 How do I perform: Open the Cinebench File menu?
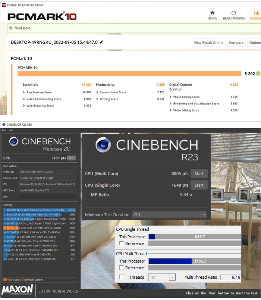click(x=4, y=130)
